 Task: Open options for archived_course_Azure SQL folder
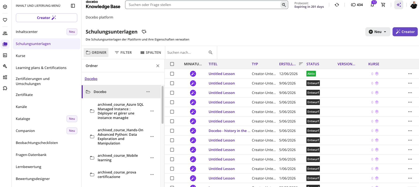coord(152,111)
